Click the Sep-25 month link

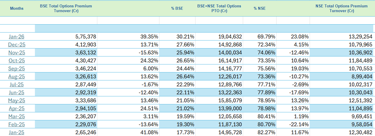pyautogui.click(x=17, y=69)
